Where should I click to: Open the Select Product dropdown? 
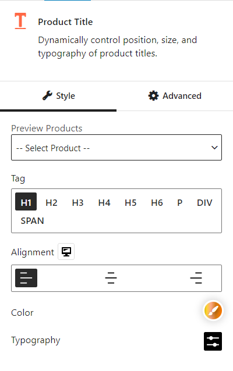116,147
